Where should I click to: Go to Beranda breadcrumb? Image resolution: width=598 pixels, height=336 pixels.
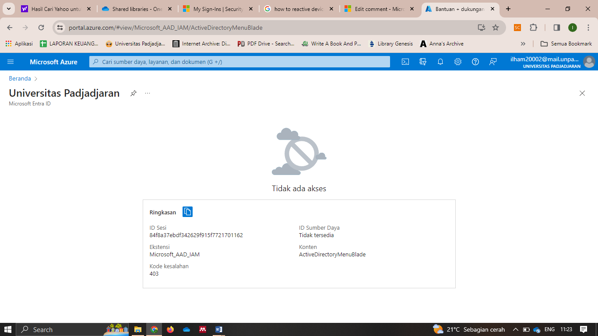click(x=20, y=79)
